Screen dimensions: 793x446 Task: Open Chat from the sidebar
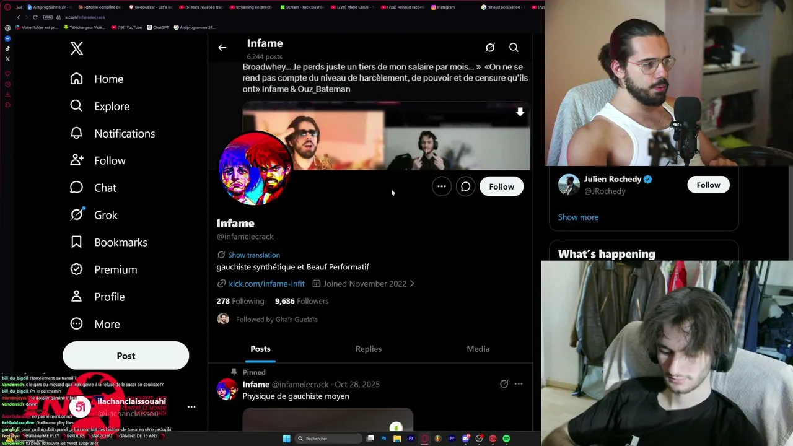click(x=93, y=188)
